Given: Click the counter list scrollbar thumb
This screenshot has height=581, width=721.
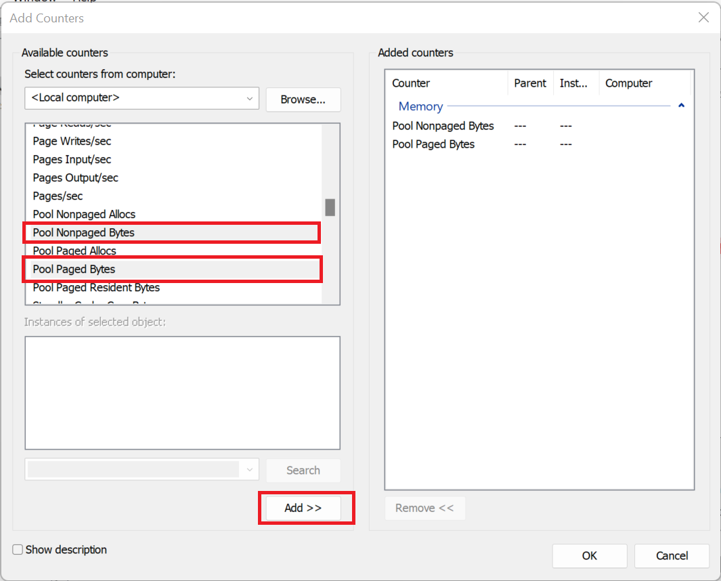Looking at the screenshot, I should click(x=330, y=207).
